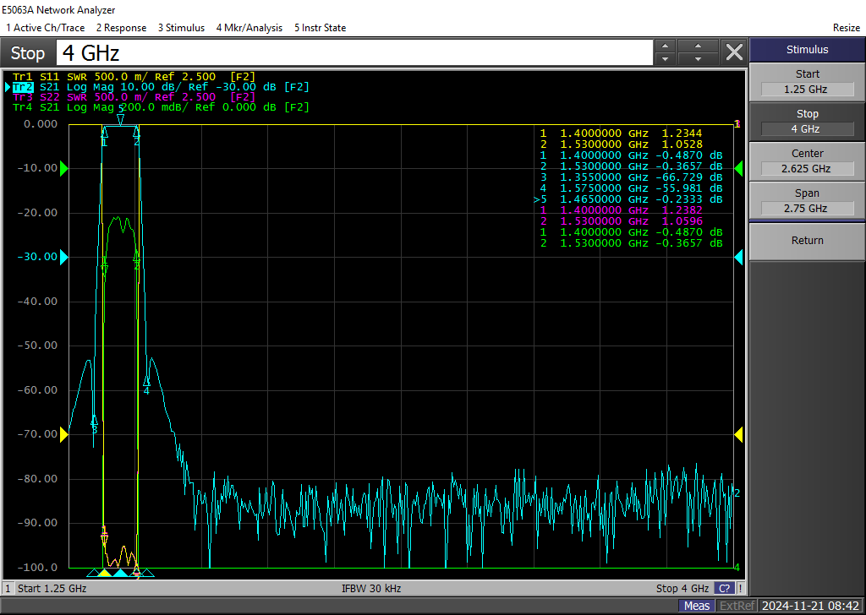Screen dimensions: 866x615
Task: Toggle the ExtRef indicator in status bar
Action: tap(737, 606)
